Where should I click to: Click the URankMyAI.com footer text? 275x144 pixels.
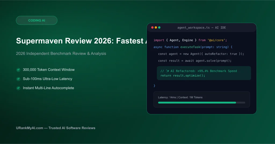click(x=56, y=128)
